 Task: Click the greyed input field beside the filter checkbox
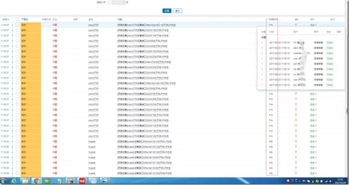118,2
